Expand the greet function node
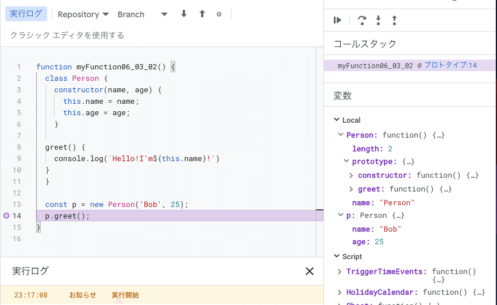 click(351, 189)
